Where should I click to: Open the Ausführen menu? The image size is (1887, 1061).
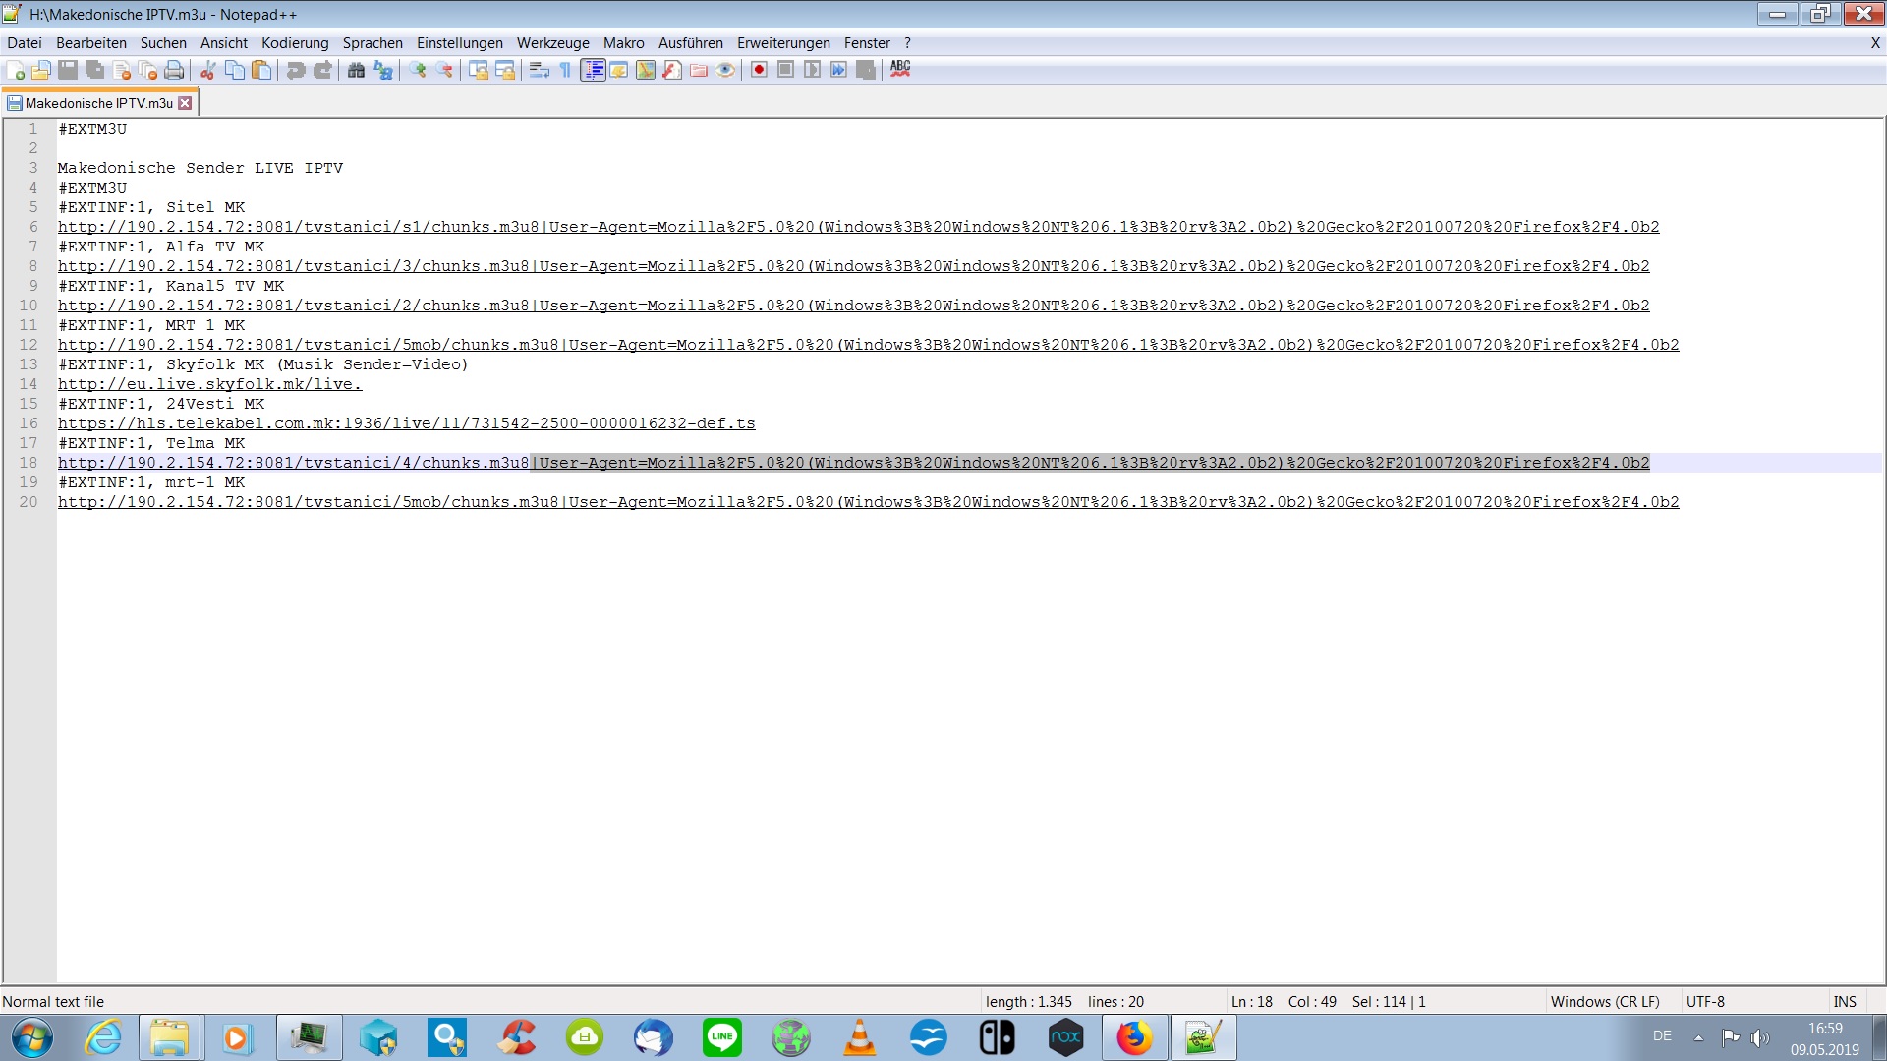691,43
